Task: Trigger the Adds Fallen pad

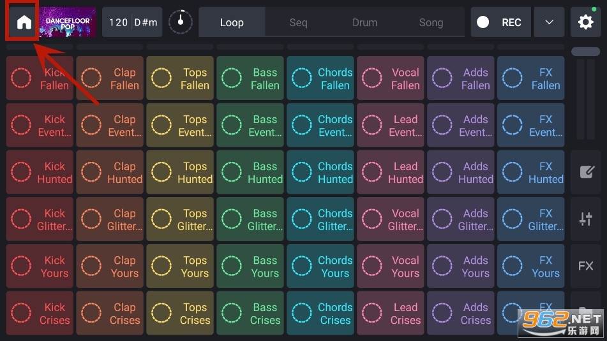Action: pos(461,78)
